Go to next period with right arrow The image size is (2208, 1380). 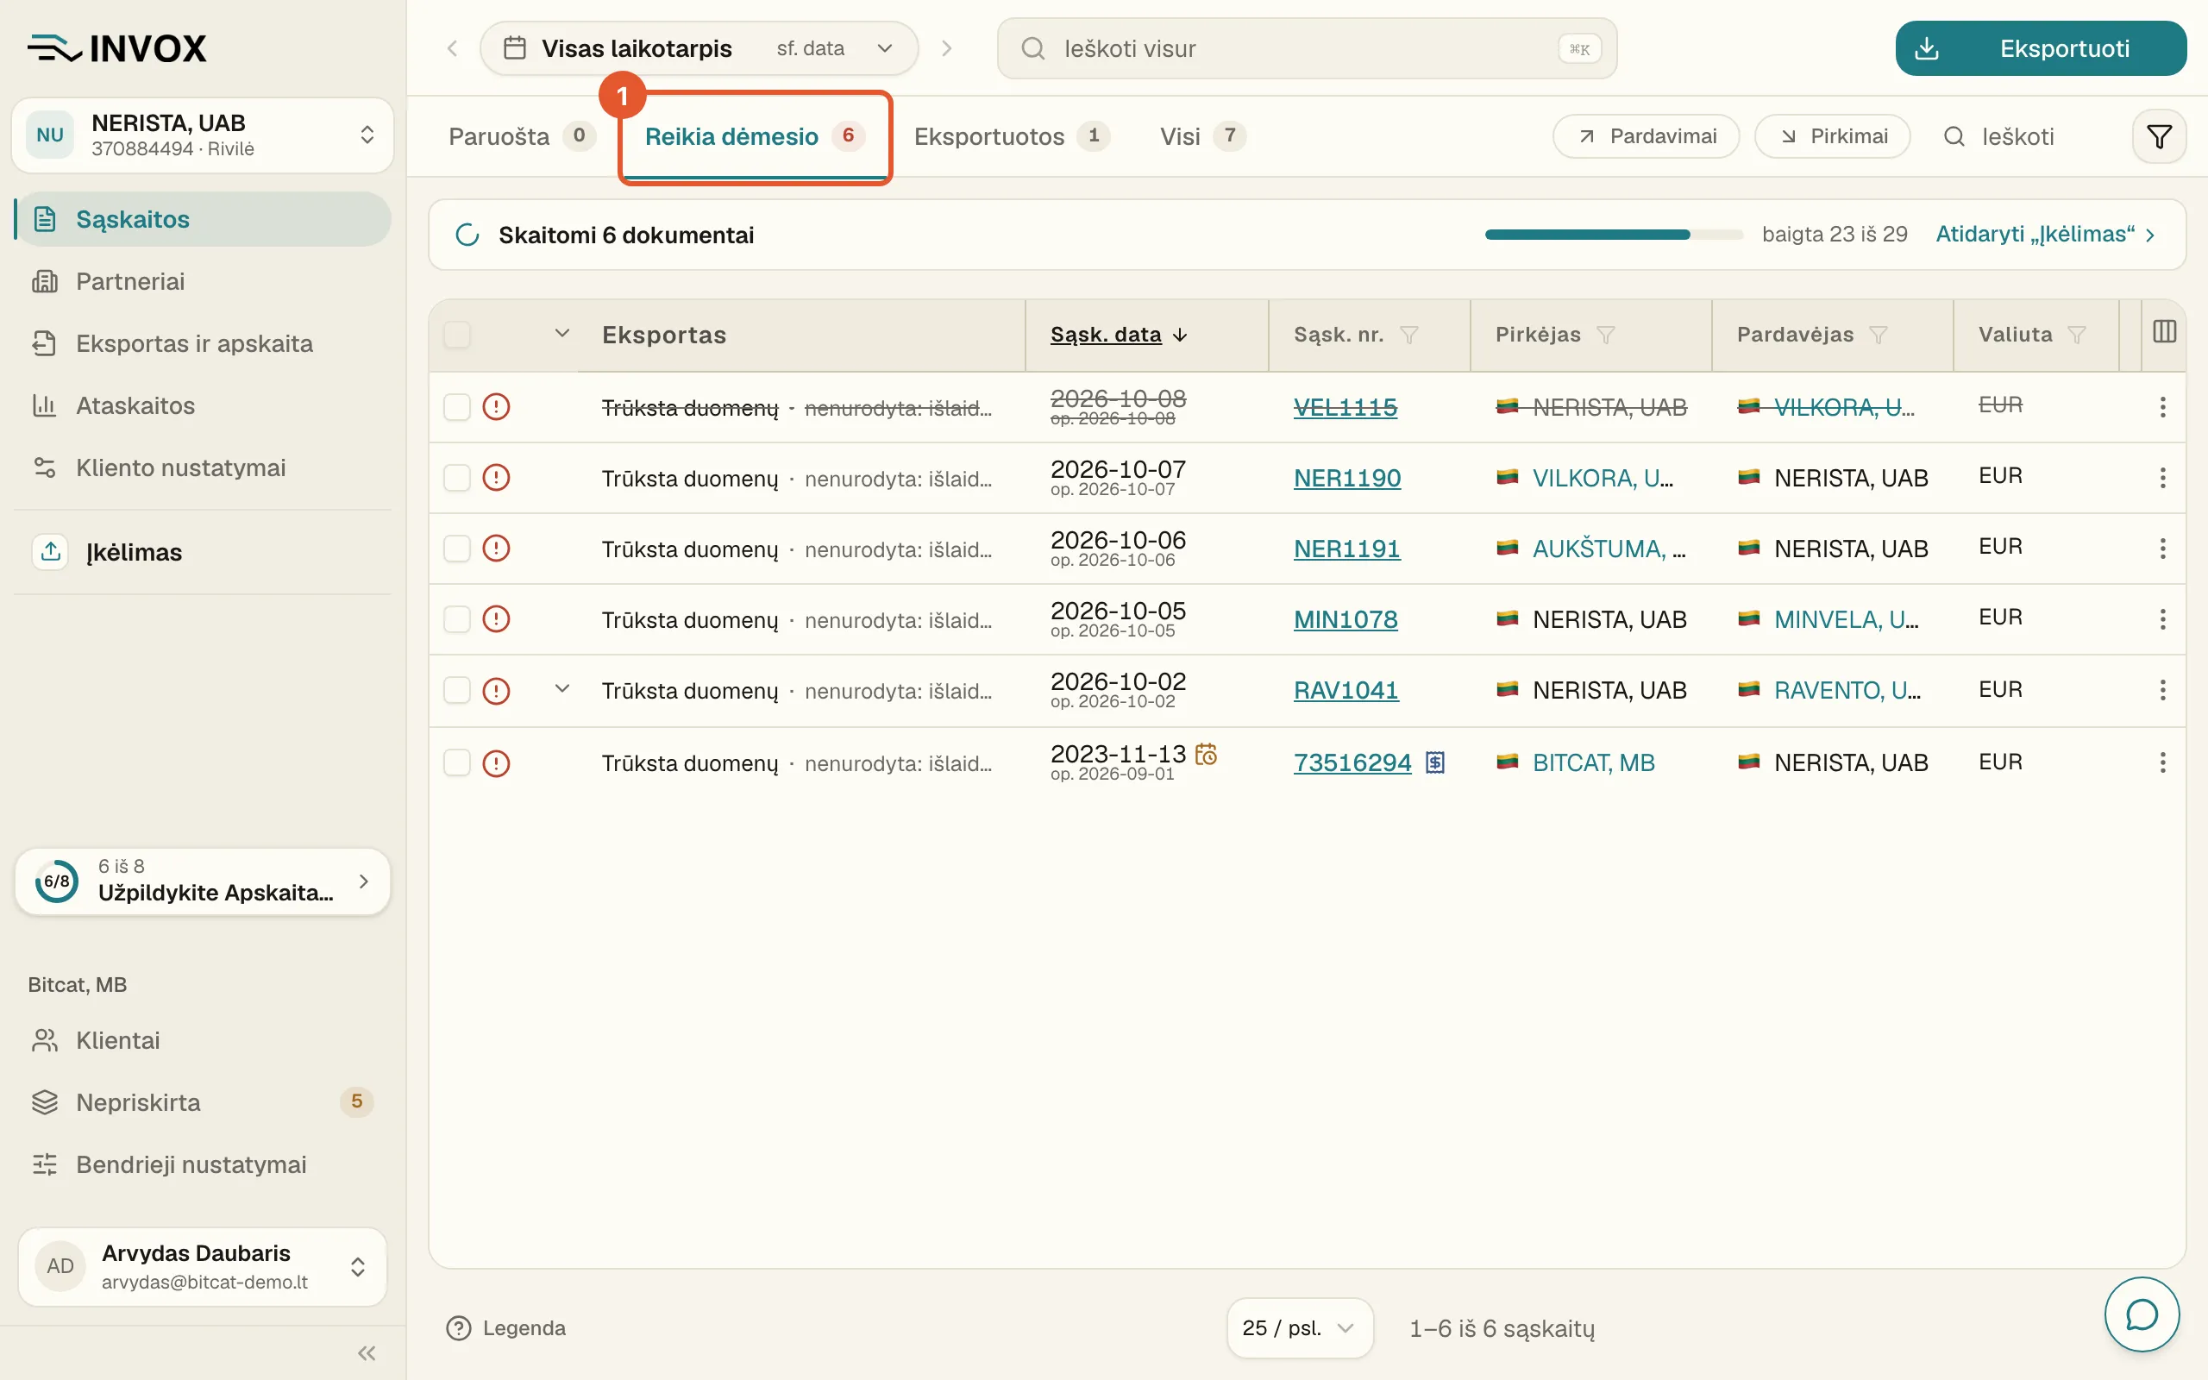coord(946,48)
